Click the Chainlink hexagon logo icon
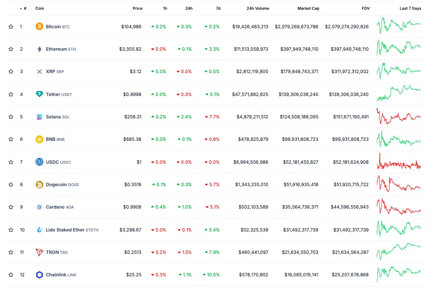The height and width of the screenshot is (288, 430). 39,275
